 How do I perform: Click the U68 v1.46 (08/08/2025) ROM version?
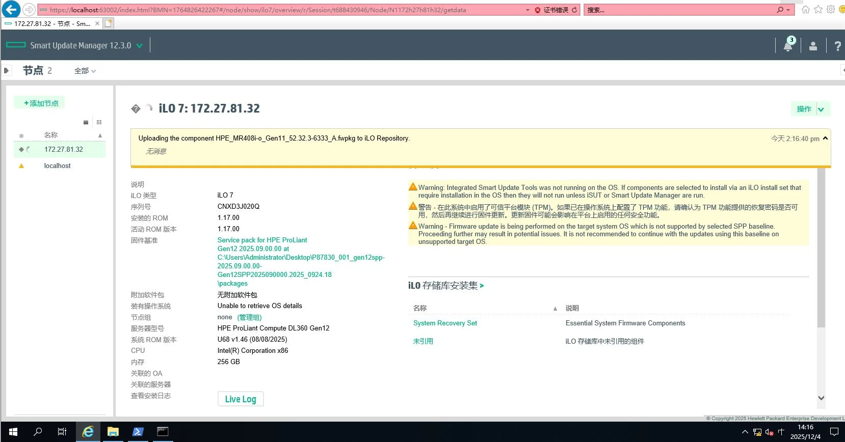pyautogui.click(x=252, y=339)
